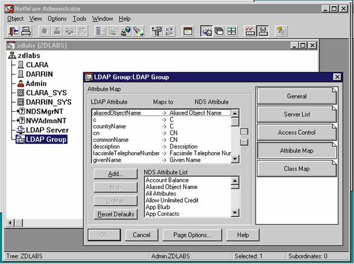Click the grayed-out single user toolbar icon
The image size is (354, 264).
tap(57, 31)
